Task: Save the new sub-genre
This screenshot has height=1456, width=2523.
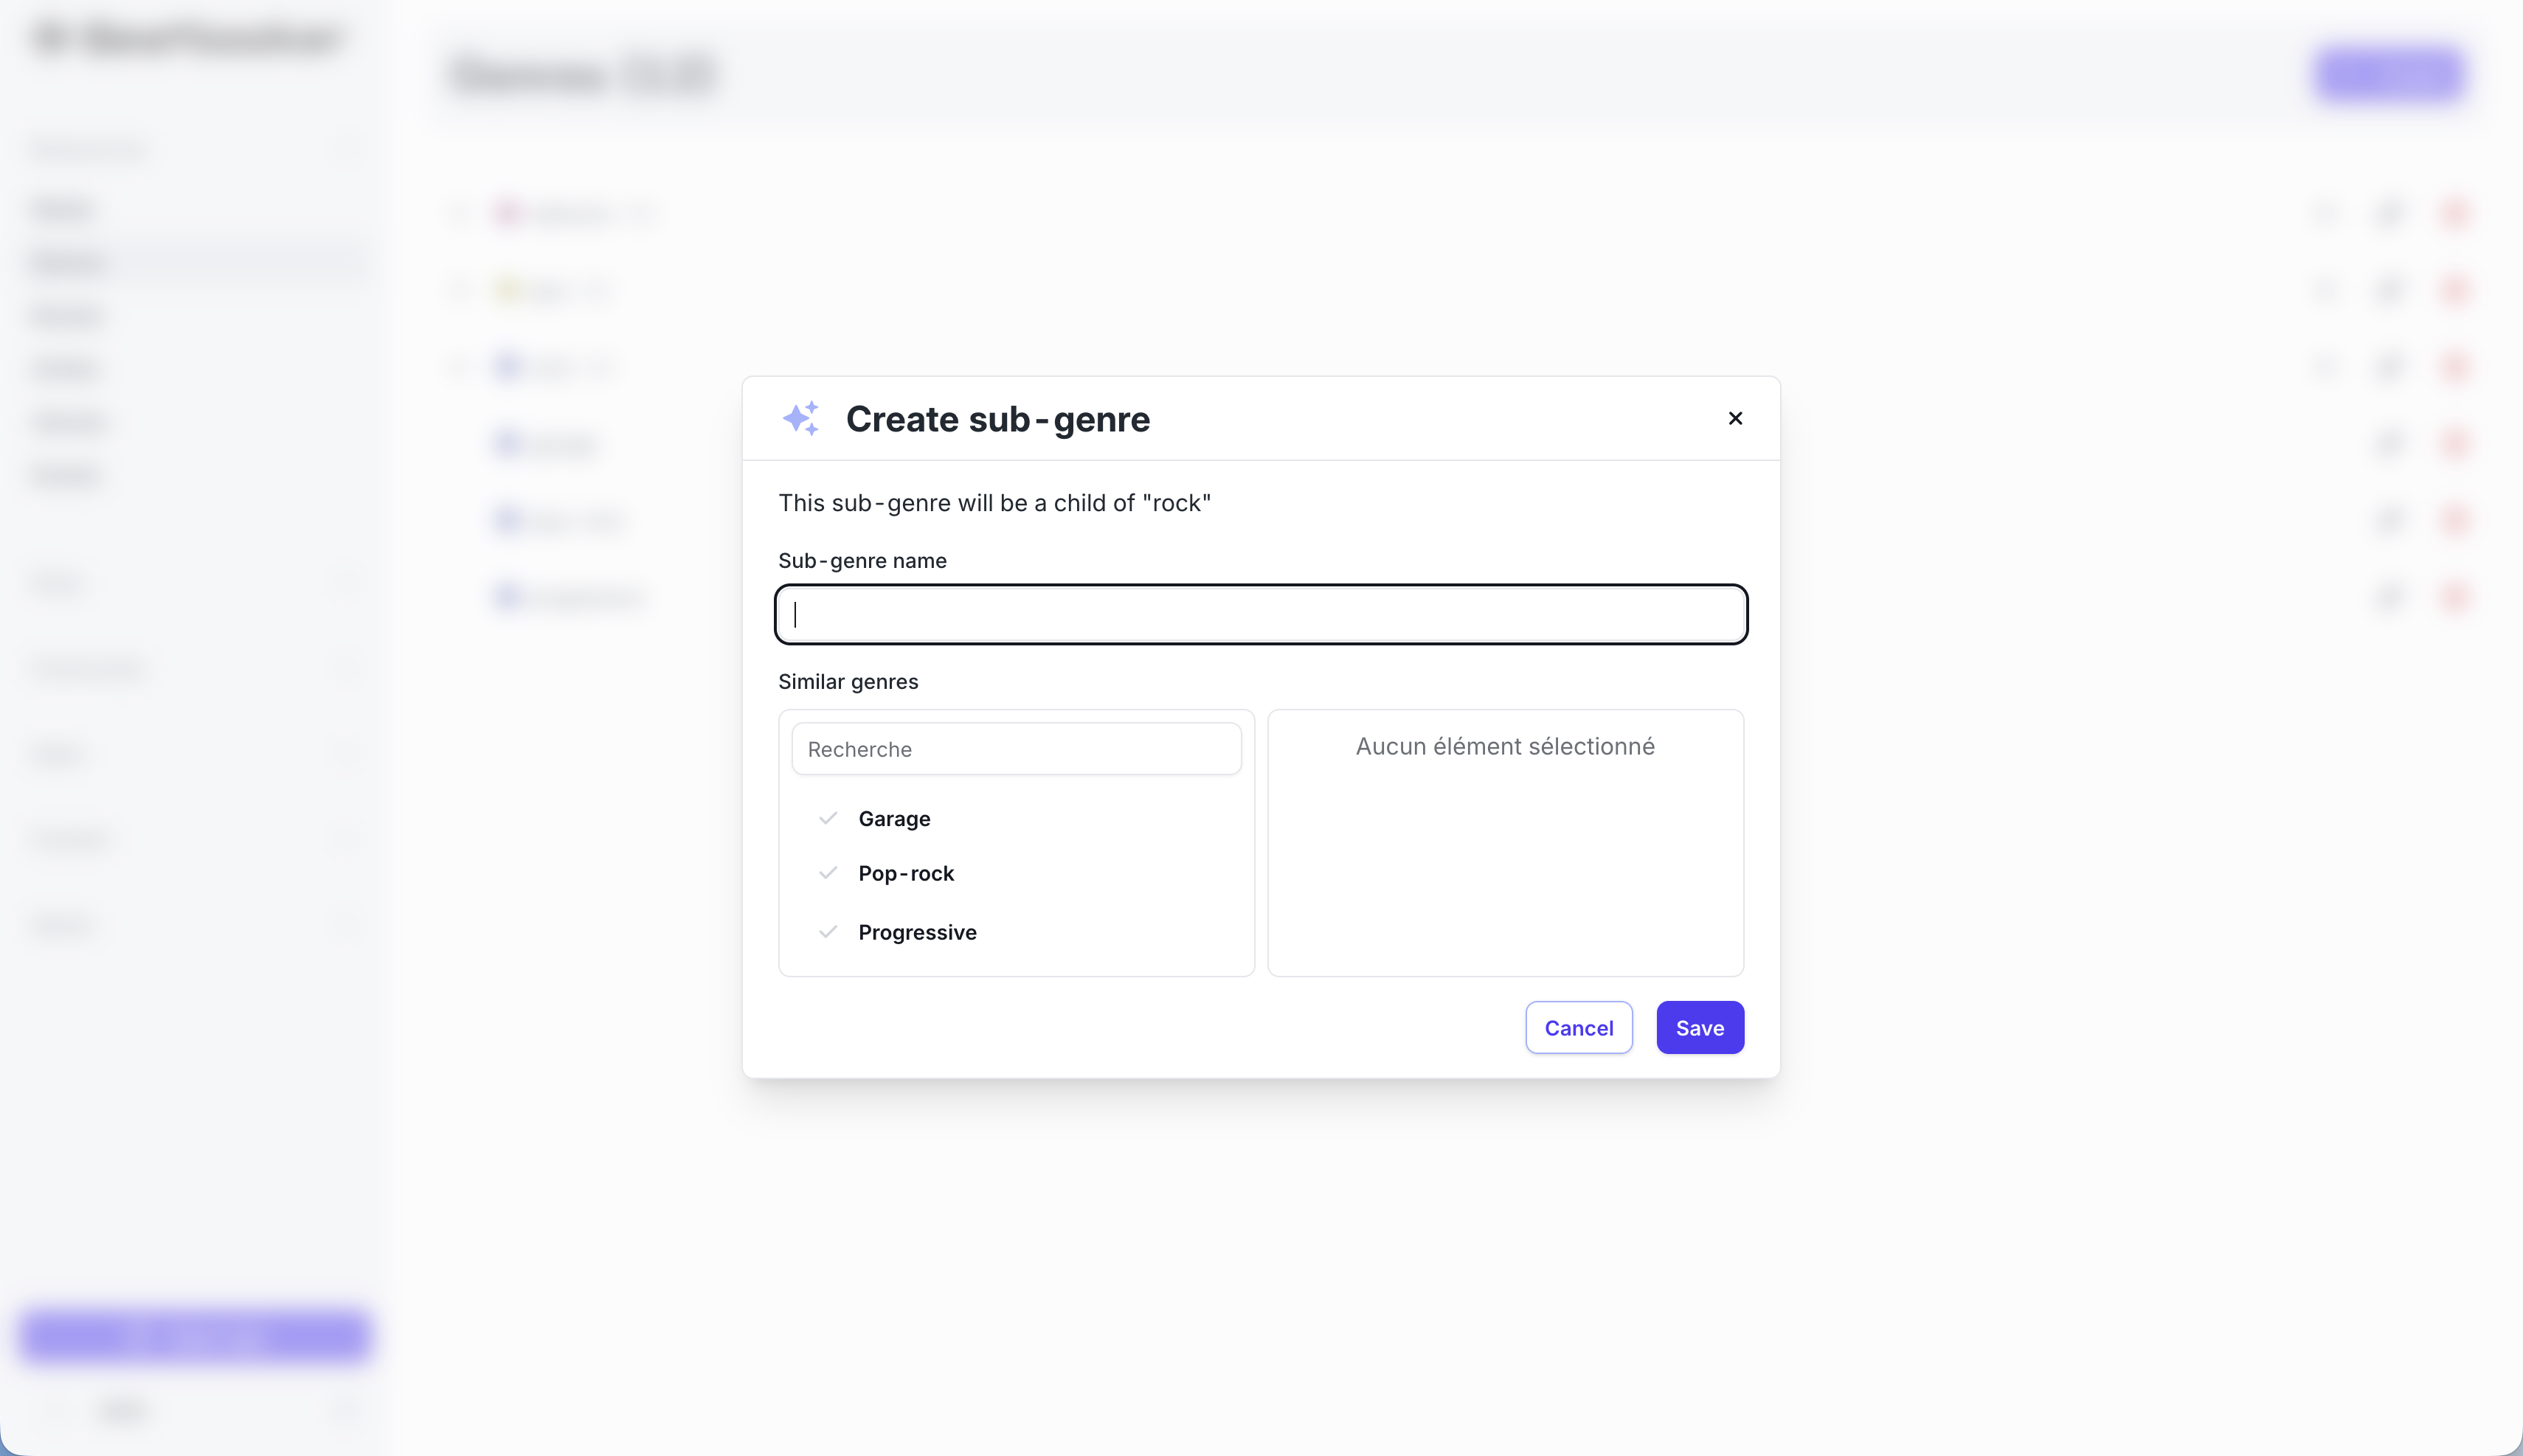Action: pos(1699,1028)
